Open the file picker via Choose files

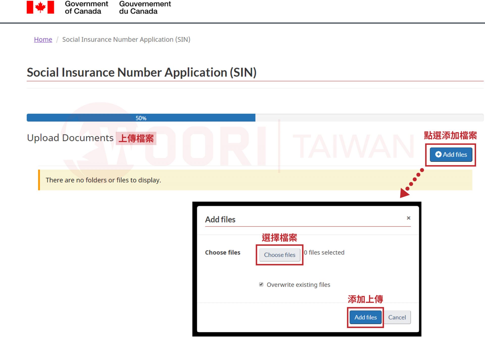(x=279, y=255)
